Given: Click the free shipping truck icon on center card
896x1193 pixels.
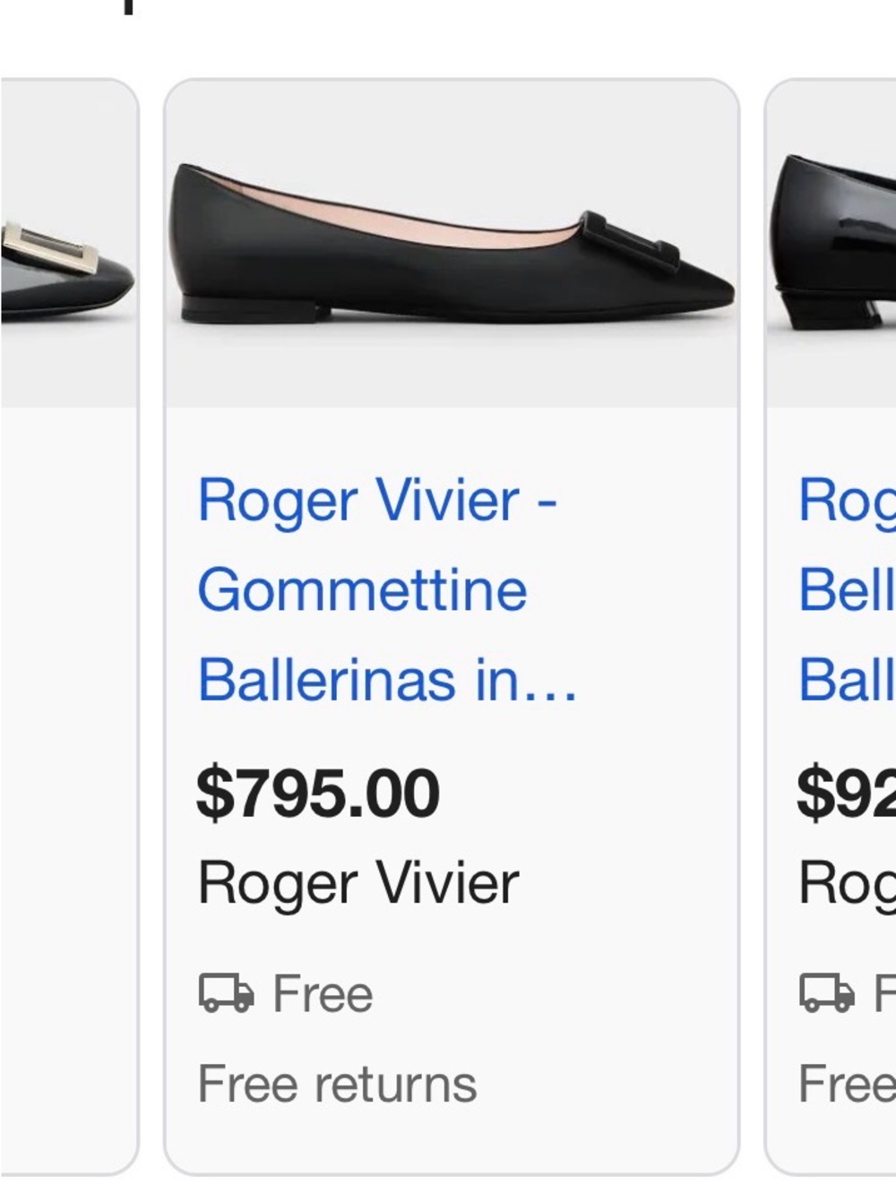Looking at the screenshot, I should [225, 992].
